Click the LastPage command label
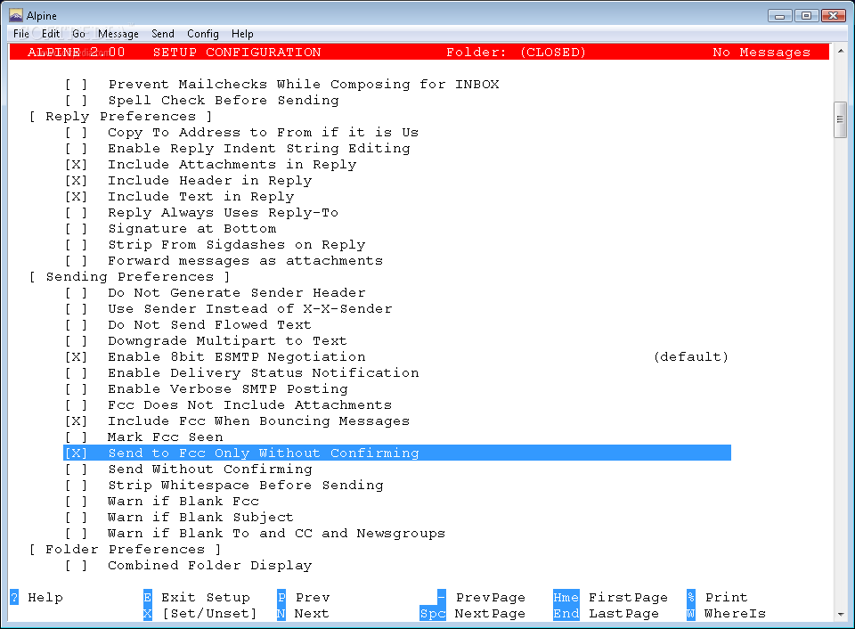Image resolution: width=855 pixels, height=629 pixels. 623,613
